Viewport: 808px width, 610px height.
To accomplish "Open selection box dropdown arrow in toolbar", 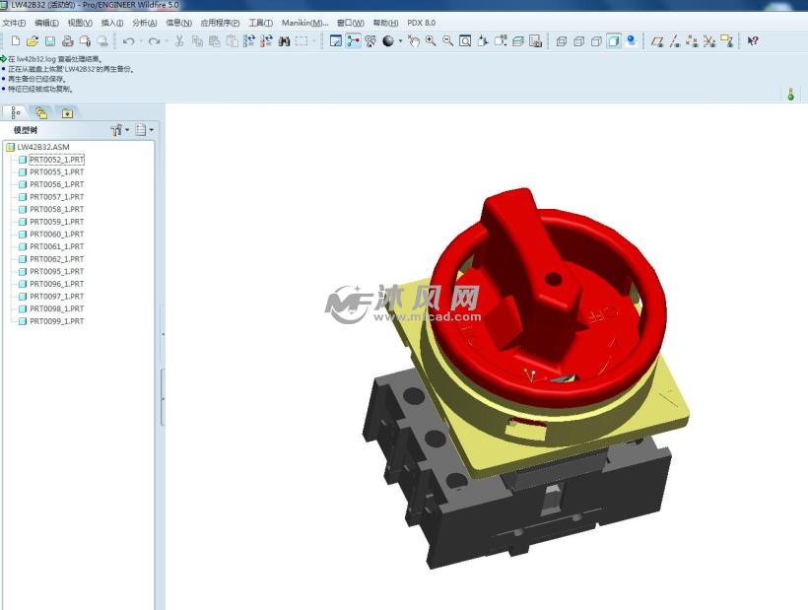I will (315, 41).
